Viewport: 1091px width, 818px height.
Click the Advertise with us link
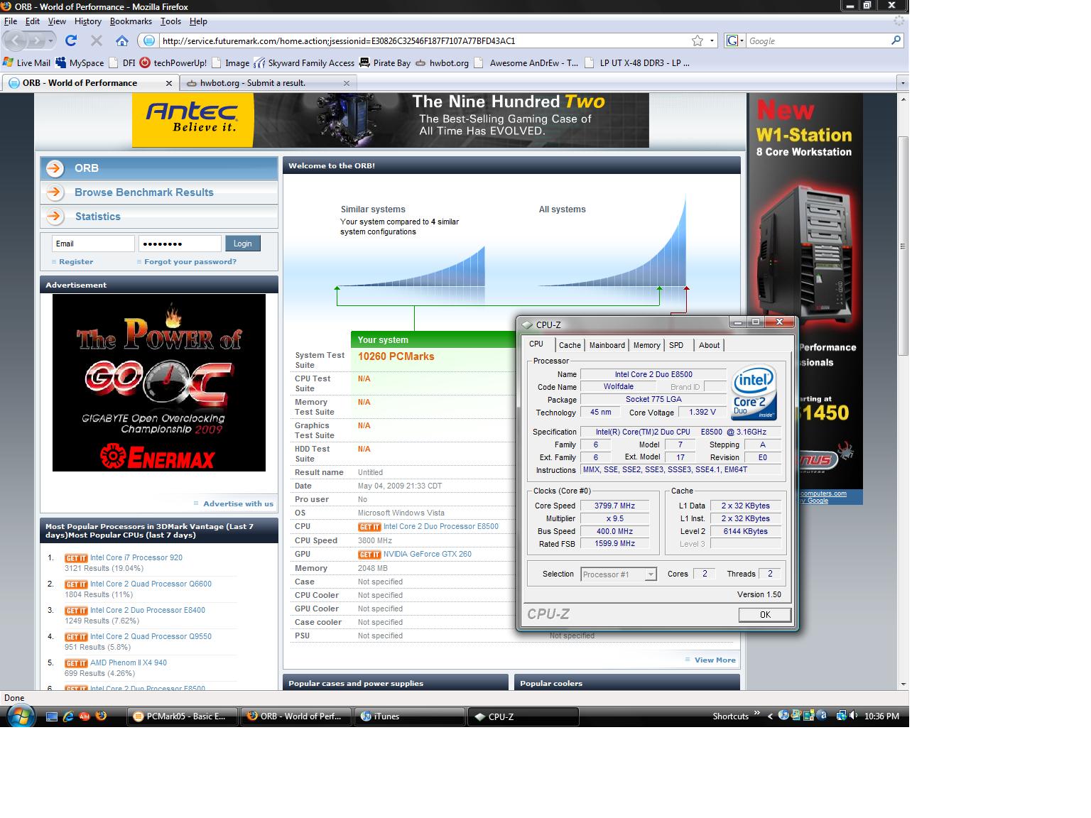(238, 504)
